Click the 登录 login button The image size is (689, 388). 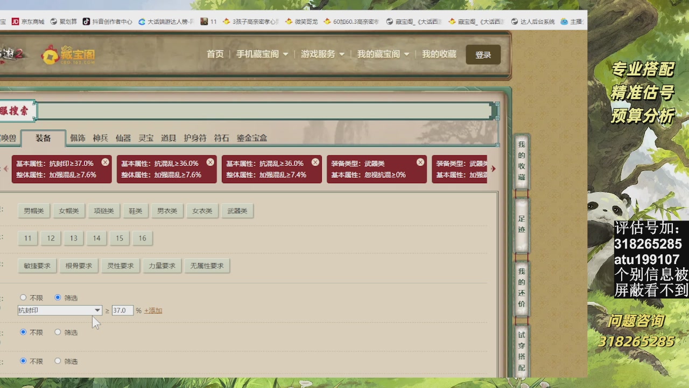point(483,54)
